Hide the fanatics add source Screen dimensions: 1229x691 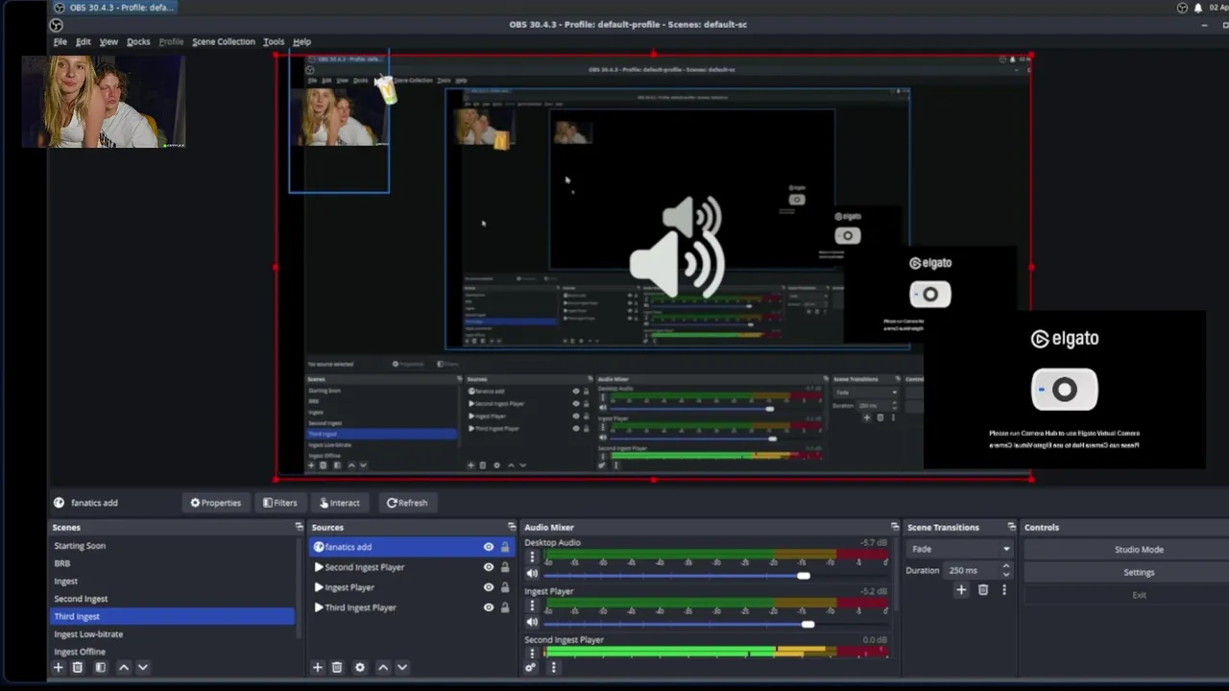click(489, 547)
